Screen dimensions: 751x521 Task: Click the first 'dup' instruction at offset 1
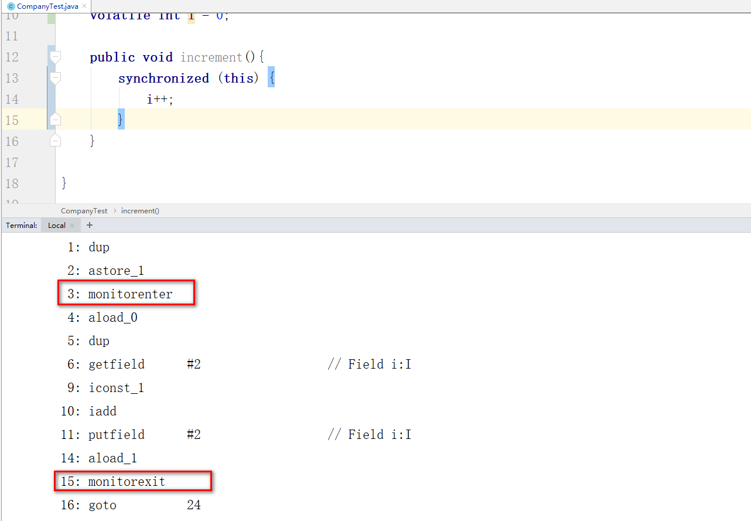click(x=98, y=247)
